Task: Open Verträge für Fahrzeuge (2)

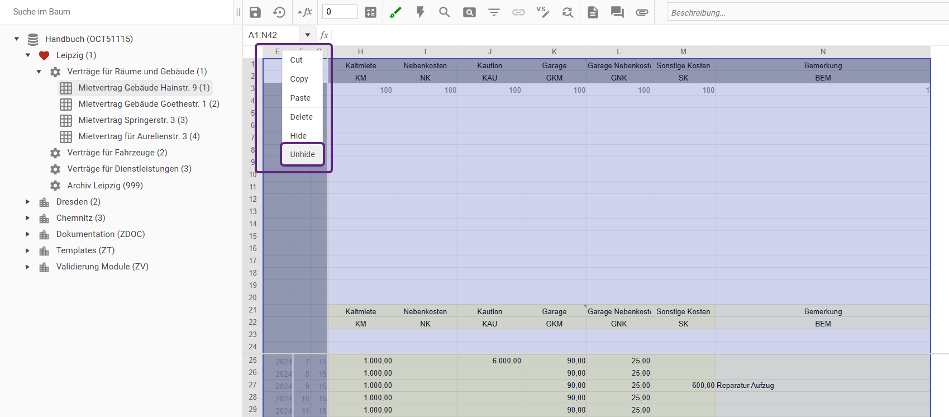Action: (x=117, y=153)
